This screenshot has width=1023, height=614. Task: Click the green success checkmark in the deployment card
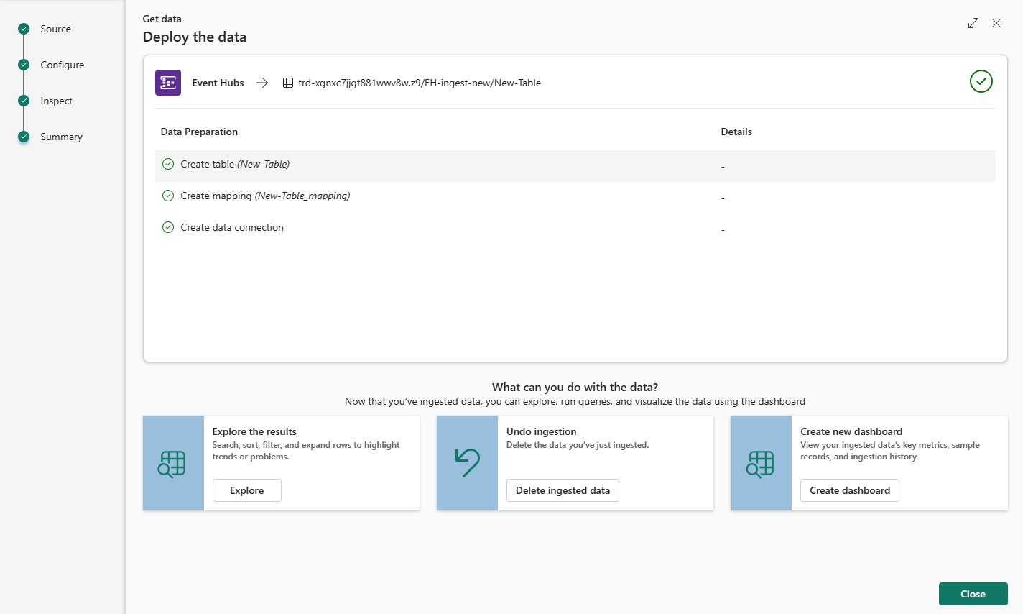coord(981,81)
